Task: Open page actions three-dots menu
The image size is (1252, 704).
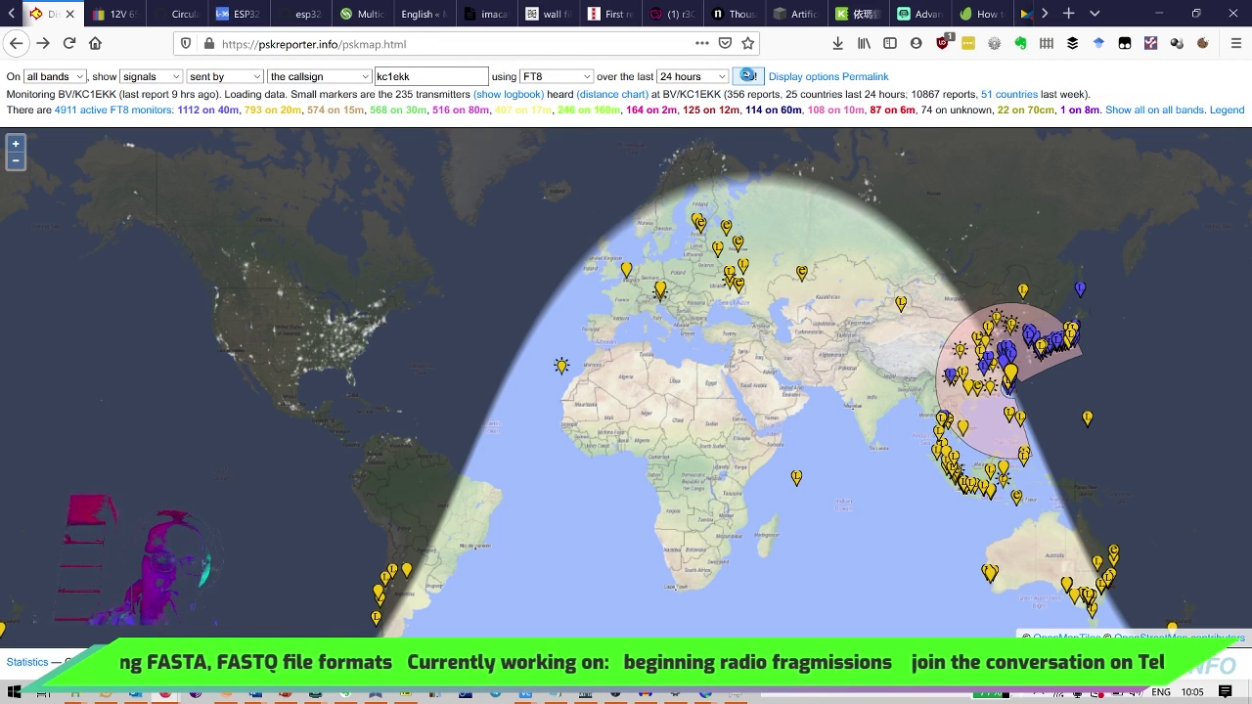Action: pos(702,43)
